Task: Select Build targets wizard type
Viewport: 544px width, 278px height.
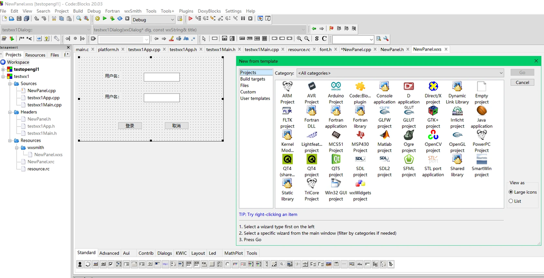Action: click(252, 79)
